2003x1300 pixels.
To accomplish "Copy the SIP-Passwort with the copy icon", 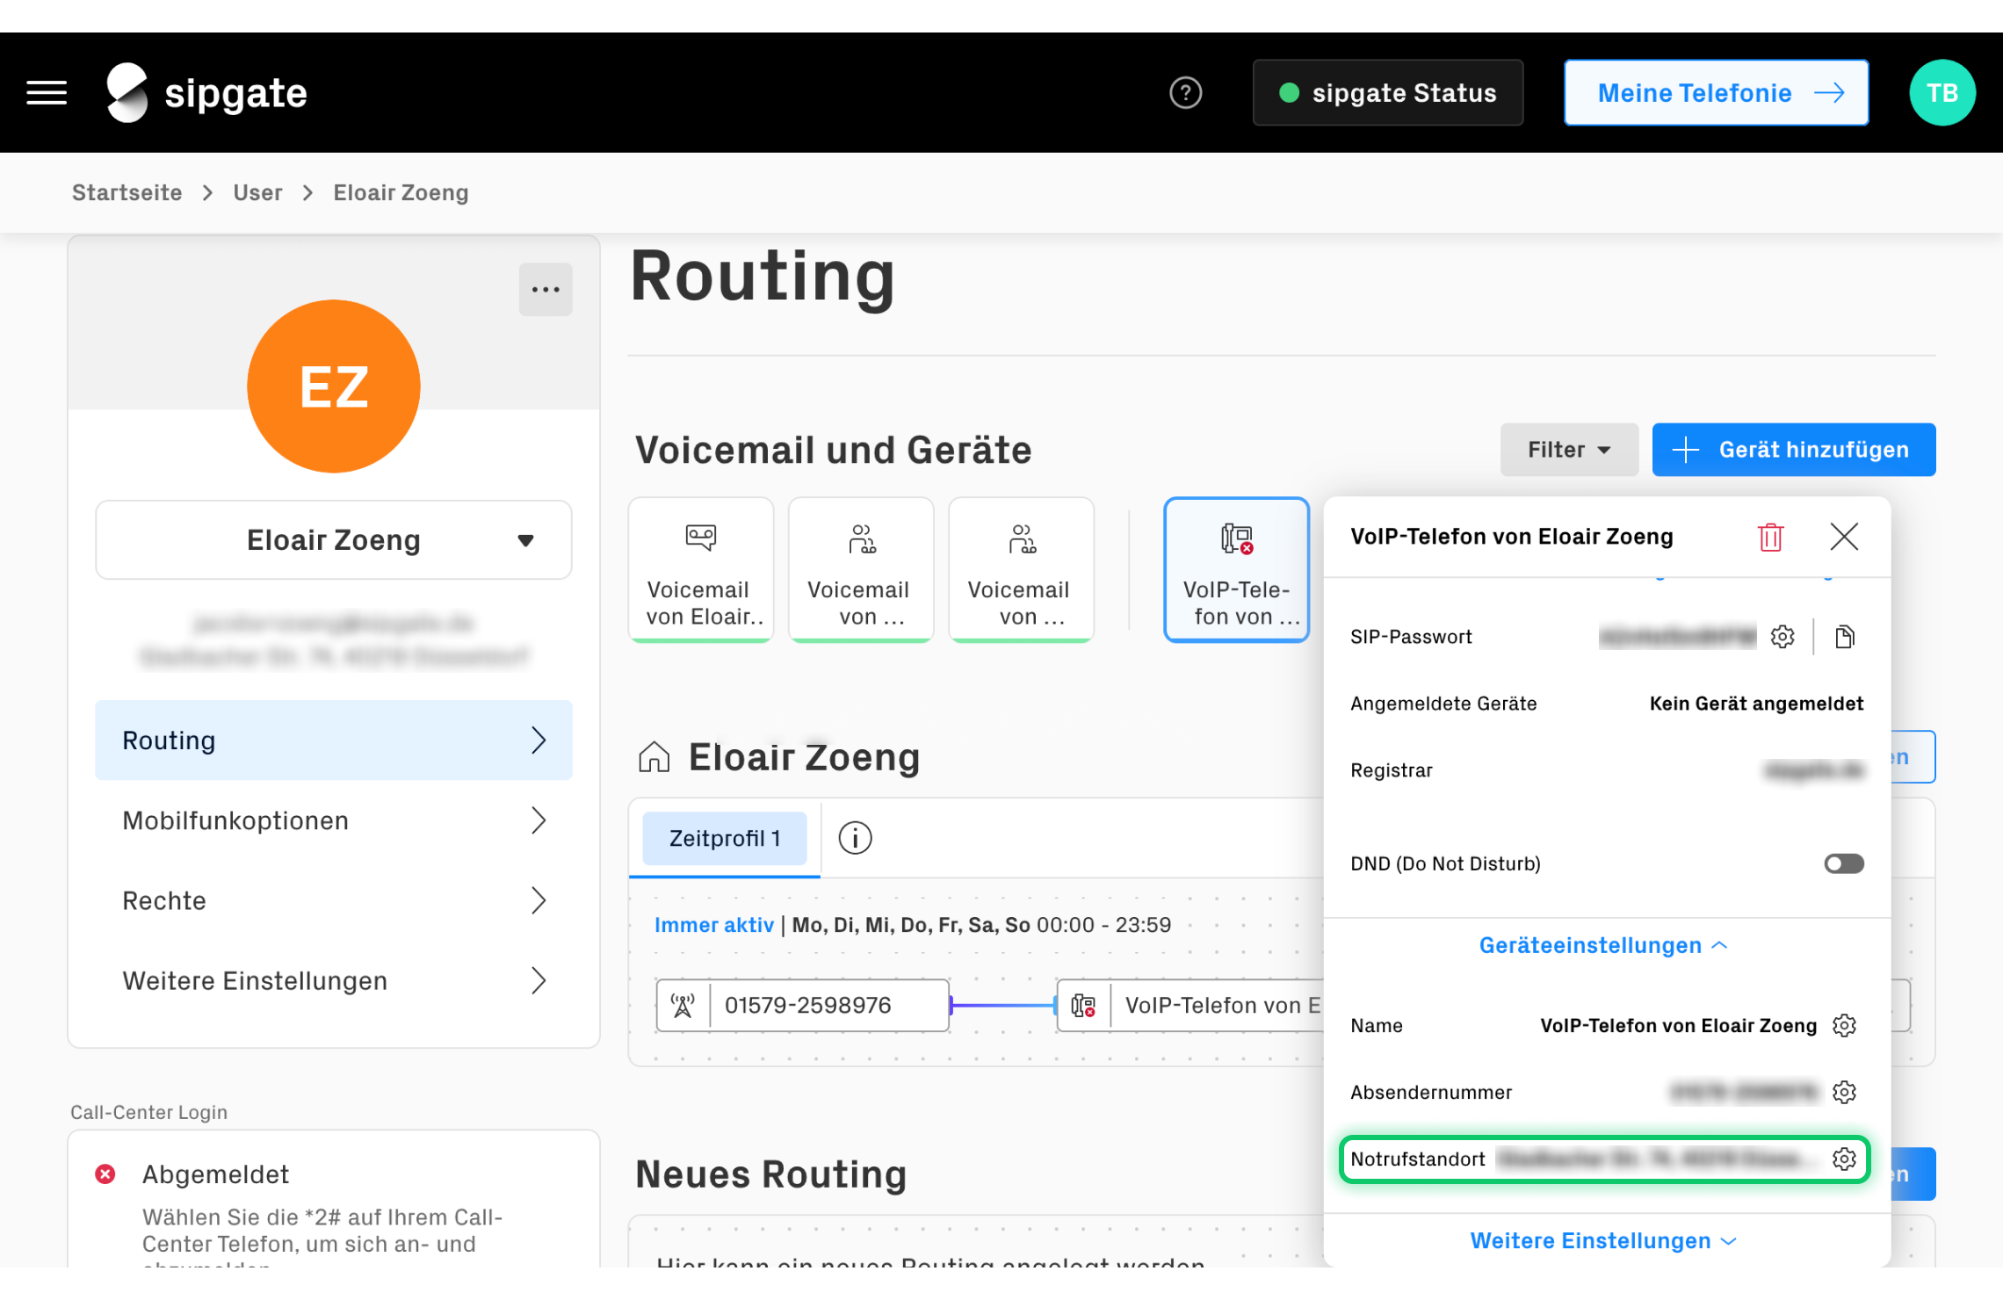I will (x=1845, y=637).
